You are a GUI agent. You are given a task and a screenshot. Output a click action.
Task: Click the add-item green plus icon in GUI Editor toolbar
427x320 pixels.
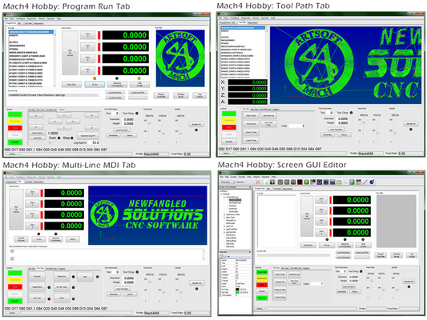pyautogui.click(x=267, y=182)
